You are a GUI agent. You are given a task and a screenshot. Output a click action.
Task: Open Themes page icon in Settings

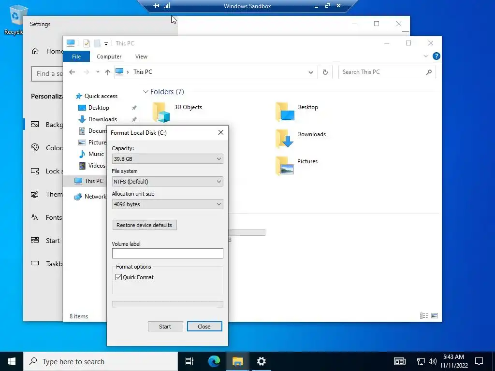point(35,194)
